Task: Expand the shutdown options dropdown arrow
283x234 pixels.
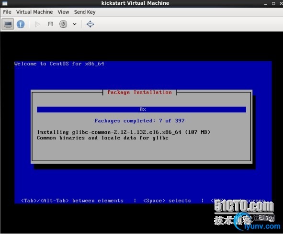Action: point(75,24)
